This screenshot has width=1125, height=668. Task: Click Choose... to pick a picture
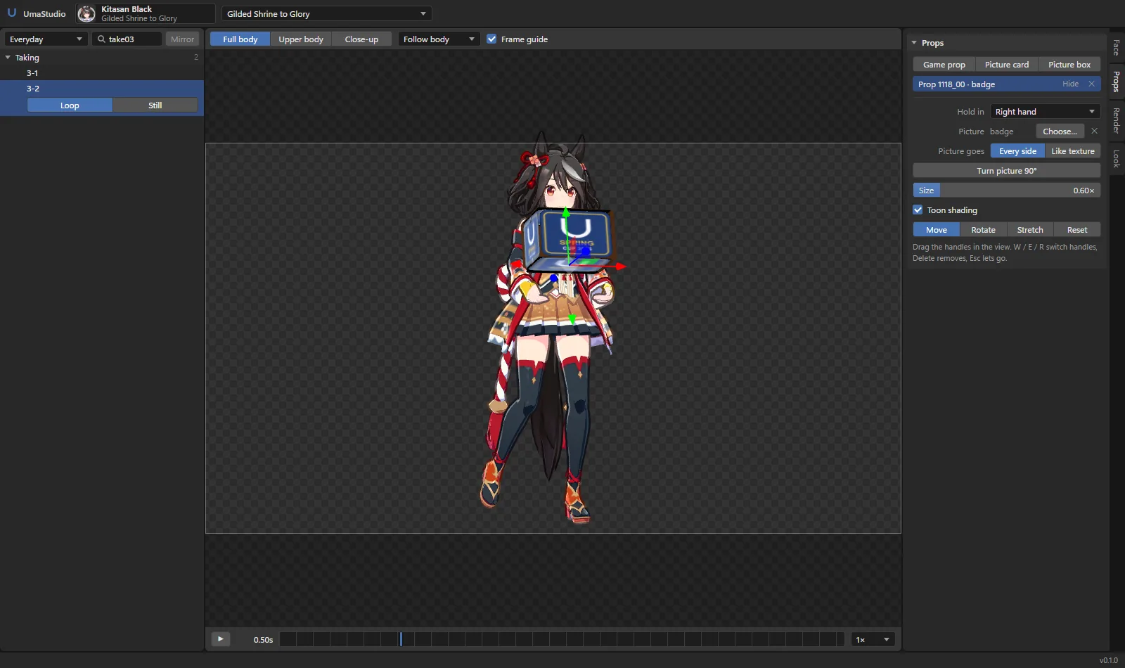[x=1060, y=131]
